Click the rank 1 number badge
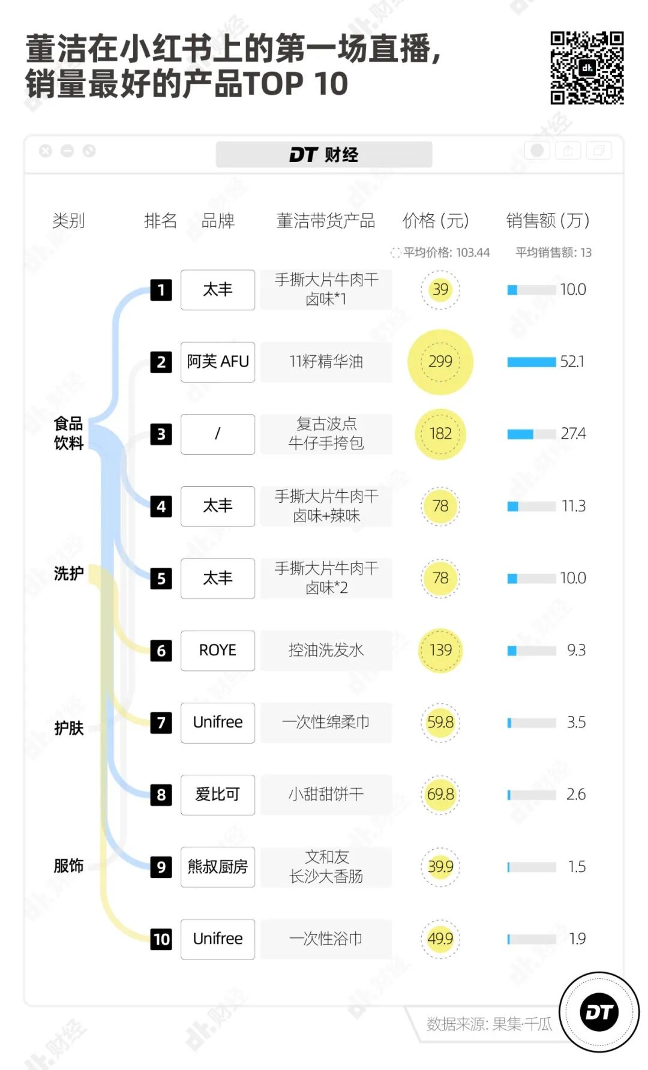This screenshot has height=1070, width=648. click(161, 290)
